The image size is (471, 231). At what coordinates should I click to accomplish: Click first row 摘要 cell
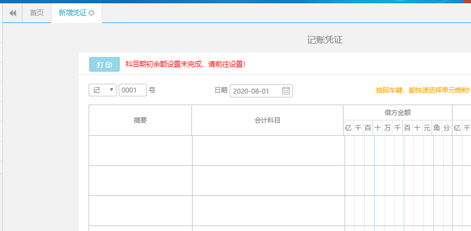[x=140, y=151]
